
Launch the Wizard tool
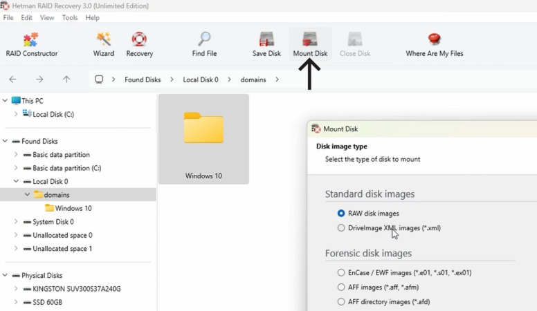coord(103,45)
